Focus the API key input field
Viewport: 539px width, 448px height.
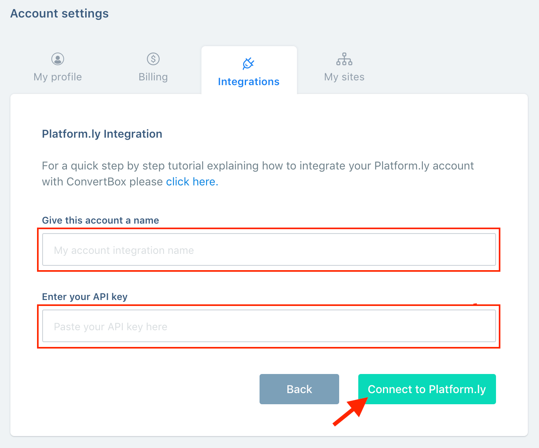(269, 326)
